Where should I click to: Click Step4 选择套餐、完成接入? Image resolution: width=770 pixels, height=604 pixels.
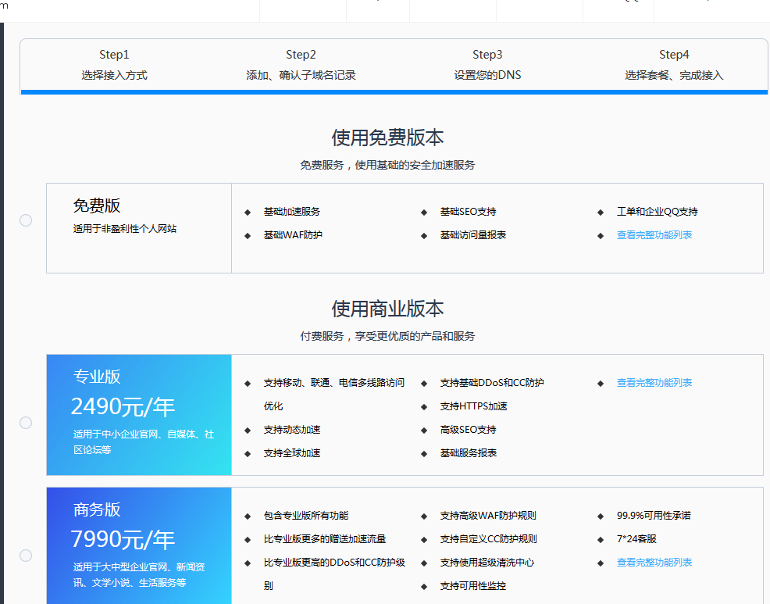(x=674, y=65)
